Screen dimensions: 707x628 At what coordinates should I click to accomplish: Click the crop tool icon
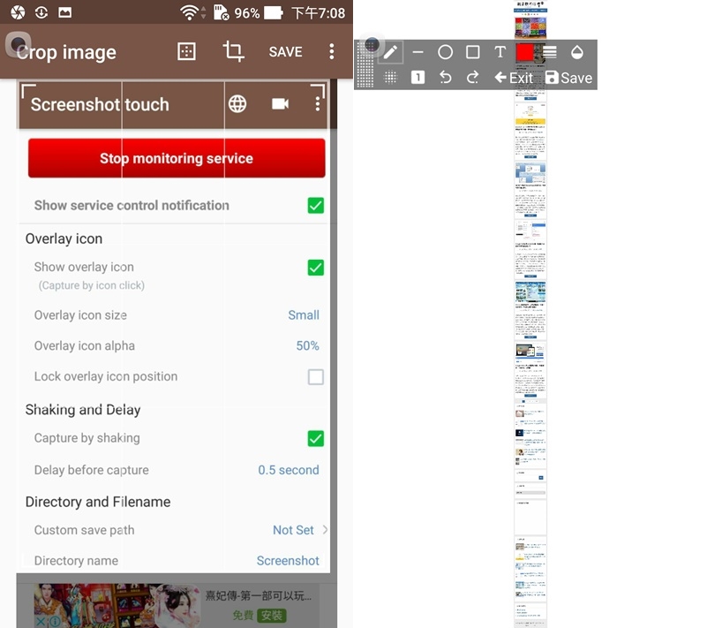coord(233,51)
